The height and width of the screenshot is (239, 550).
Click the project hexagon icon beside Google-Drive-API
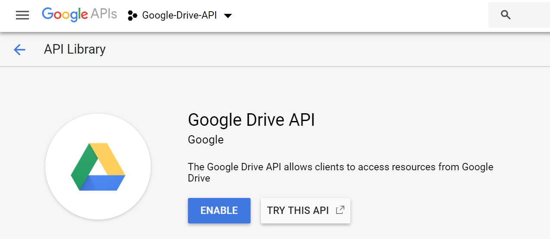pos(133,16)
